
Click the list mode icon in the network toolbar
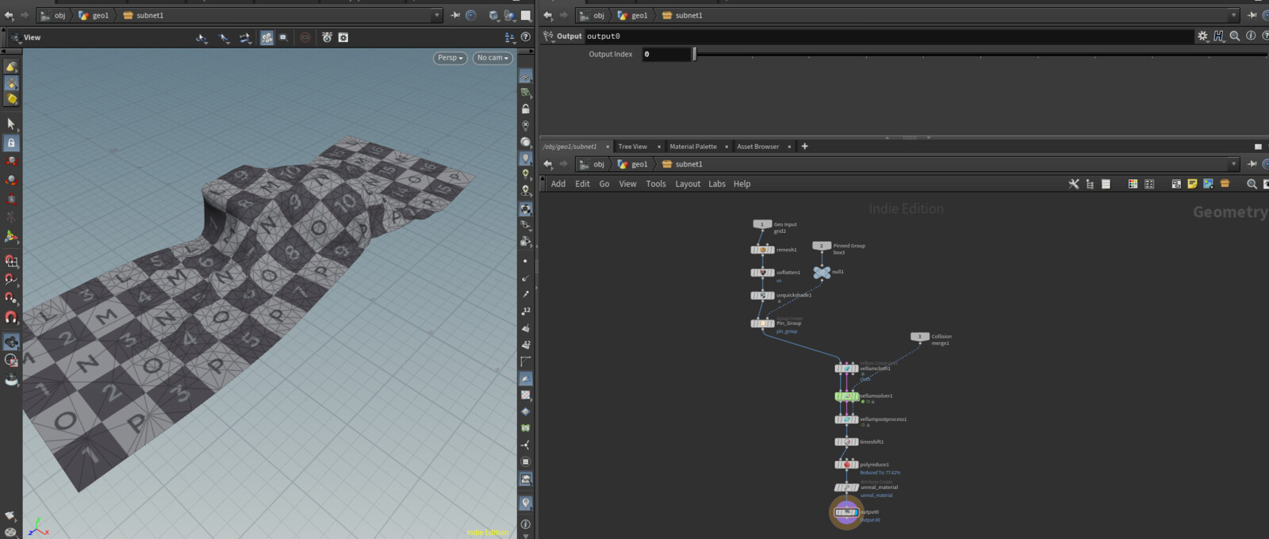1106,184
